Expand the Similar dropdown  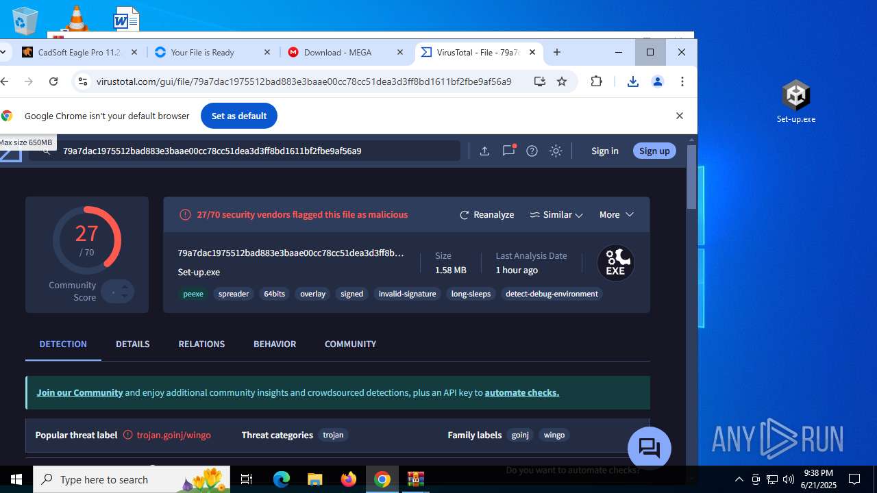coord(556,214)
